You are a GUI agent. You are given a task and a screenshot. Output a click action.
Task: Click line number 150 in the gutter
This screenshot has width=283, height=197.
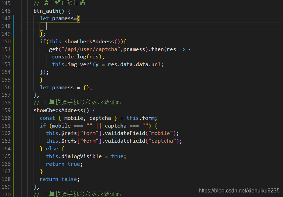[6, 41]
